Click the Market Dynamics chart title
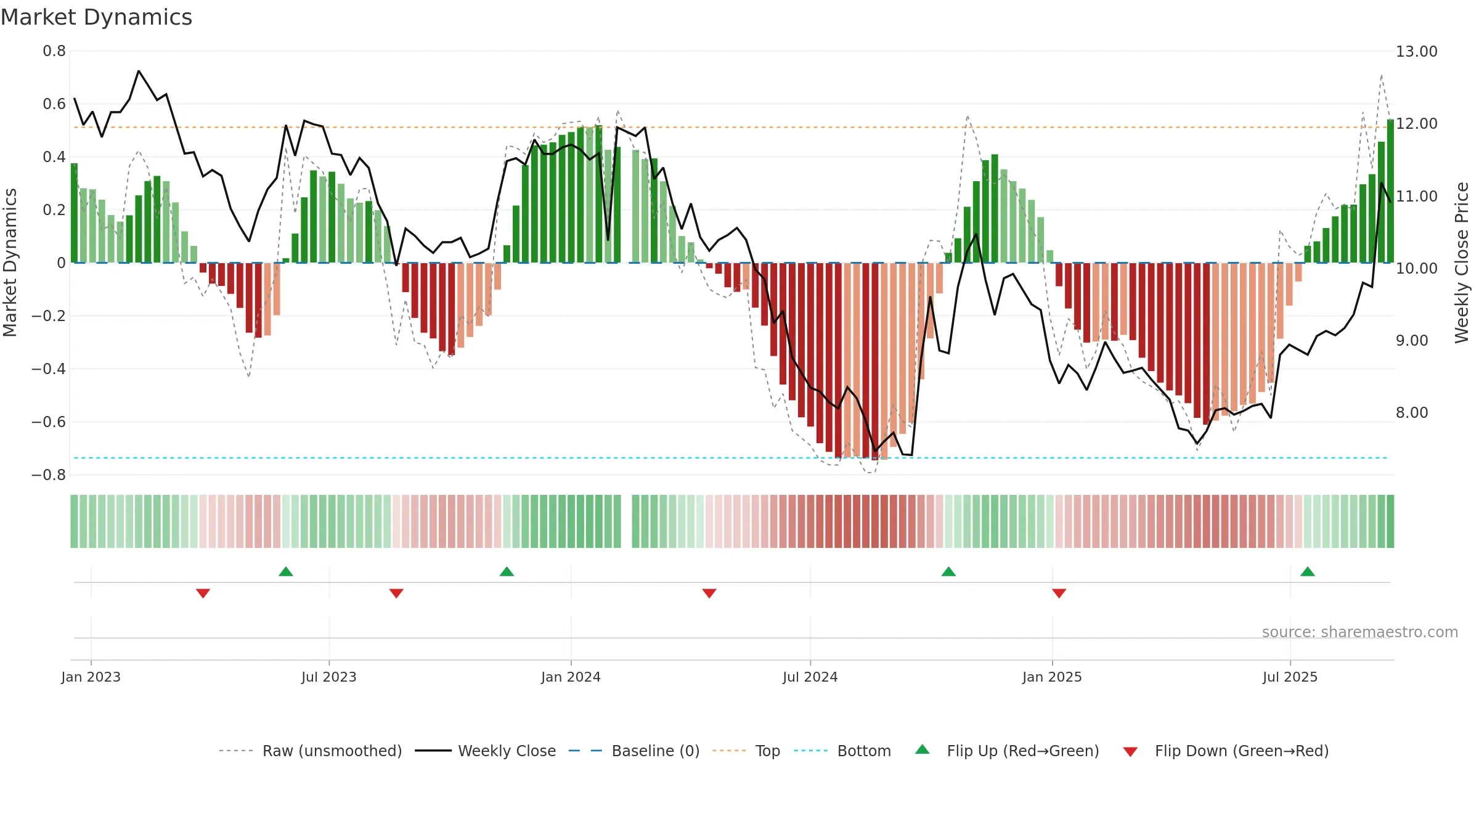Viewport: 1479px width, 832px height. point(97,17)
